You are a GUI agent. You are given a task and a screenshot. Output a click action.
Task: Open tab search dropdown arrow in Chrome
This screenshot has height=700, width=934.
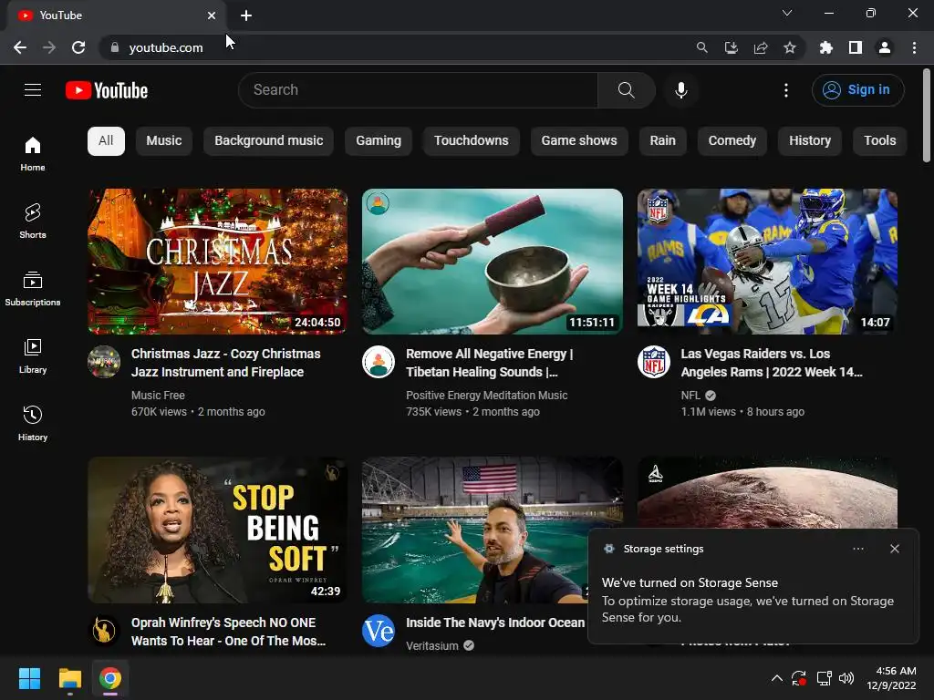coord(787,13)
